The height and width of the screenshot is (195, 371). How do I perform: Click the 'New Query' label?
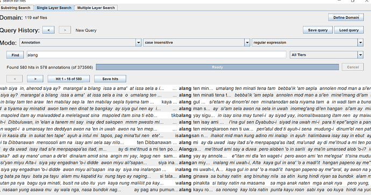point(86,31)
